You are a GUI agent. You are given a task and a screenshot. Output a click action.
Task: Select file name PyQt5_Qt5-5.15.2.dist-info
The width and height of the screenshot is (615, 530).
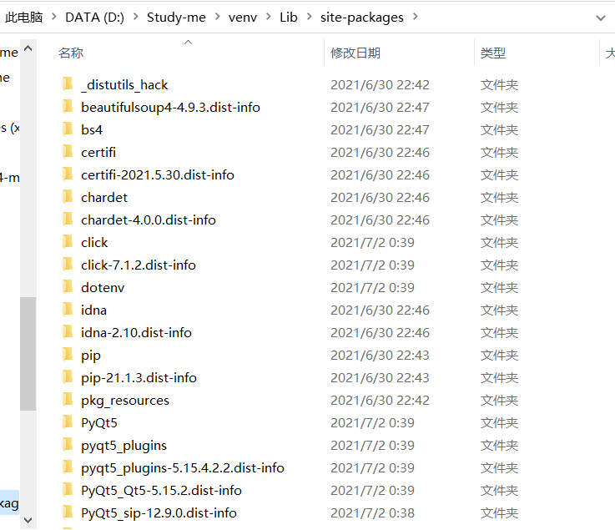coord(161,491)
